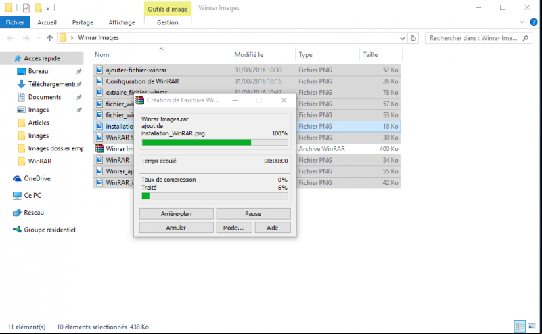This screenshot has width=542, height=334.
Task: Switch to the Accueil ribbon tab
Action: click(x=47, y=22)
